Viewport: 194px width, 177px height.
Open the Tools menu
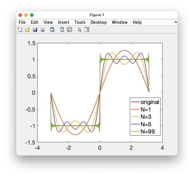(80, 22)
